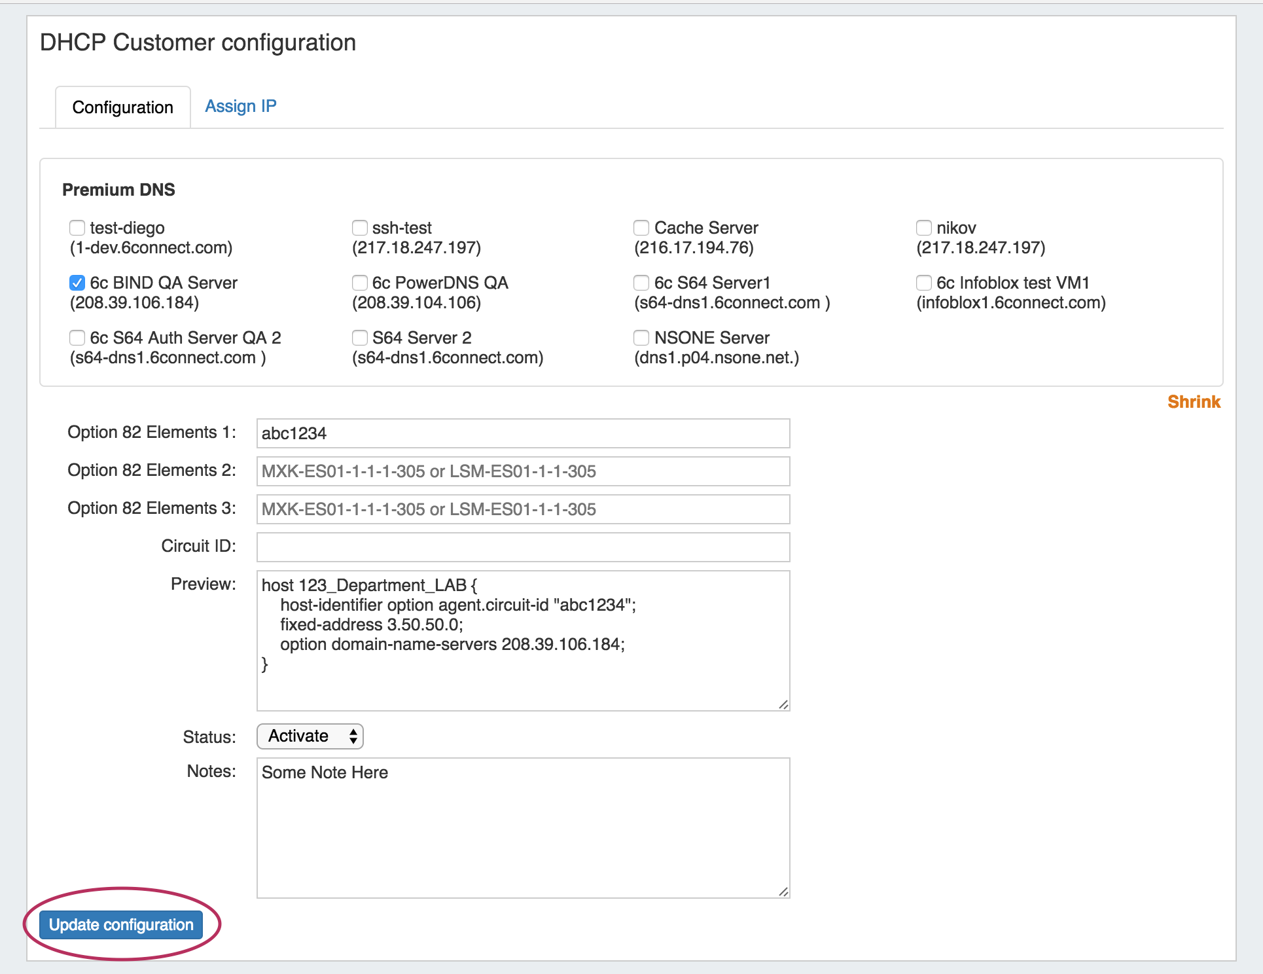Click the orange Shrink link
The width and height of the screenshot is (1263, 974).
[1194, 402]
